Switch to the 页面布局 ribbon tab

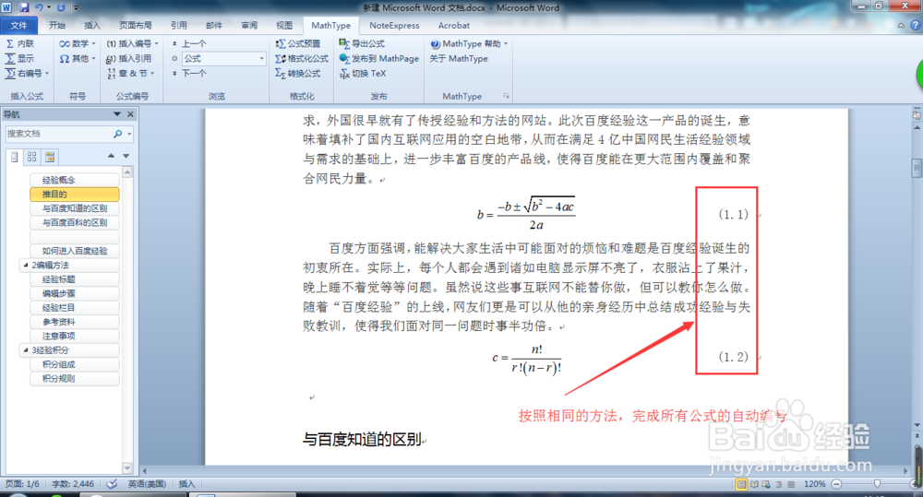coord(136,25)
